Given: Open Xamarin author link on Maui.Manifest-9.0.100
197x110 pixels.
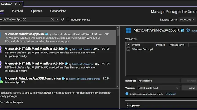Looking at the screenshot, I should click(x=88, y=64).
